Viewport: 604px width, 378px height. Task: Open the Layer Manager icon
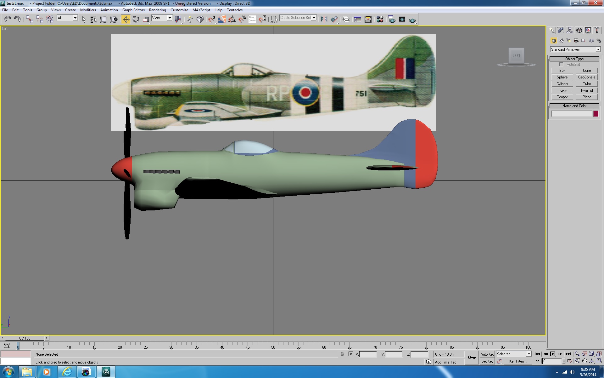click(346, 20)
